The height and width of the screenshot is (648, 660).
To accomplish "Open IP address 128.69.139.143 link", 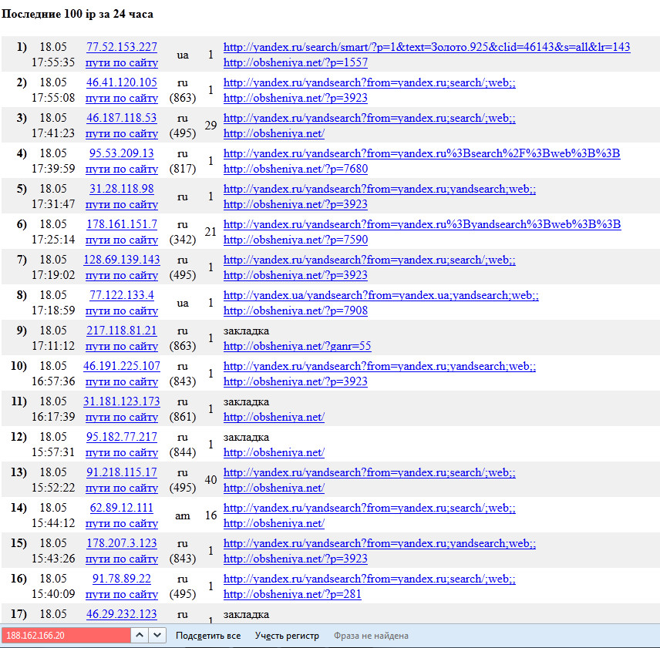I will coord(122,260).
